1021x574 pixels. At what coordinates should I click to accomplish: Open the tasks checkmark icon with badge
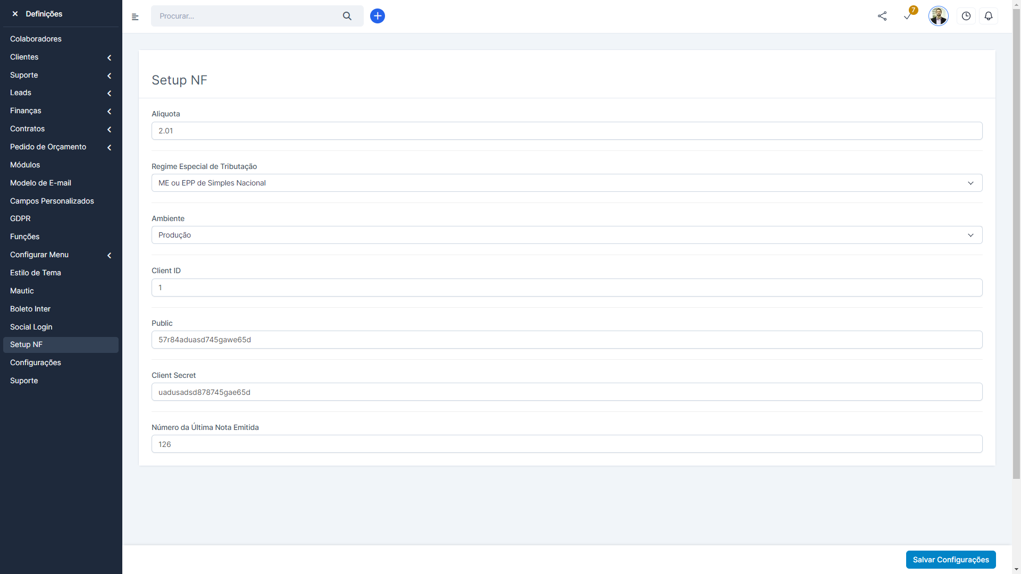(x=908, y=16)
